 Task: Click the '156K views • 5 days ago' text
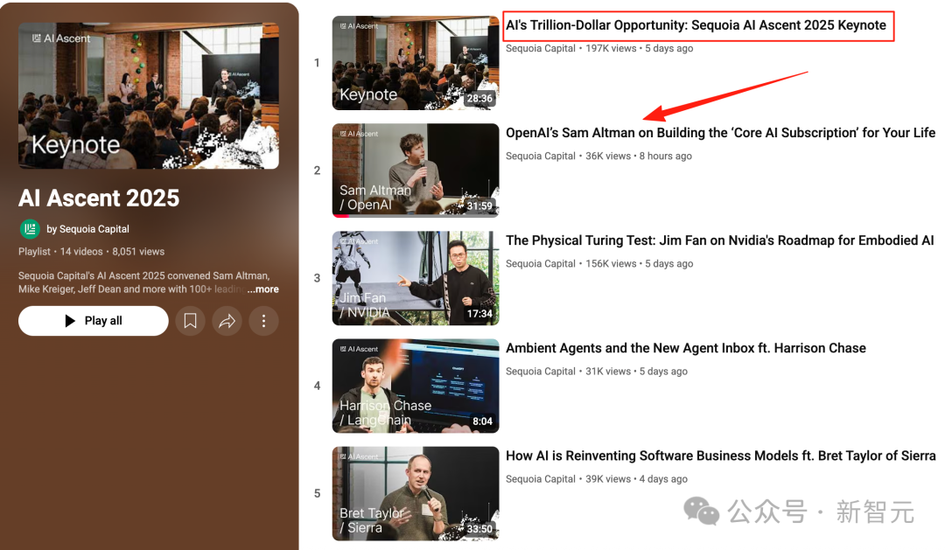pos(640,264)
